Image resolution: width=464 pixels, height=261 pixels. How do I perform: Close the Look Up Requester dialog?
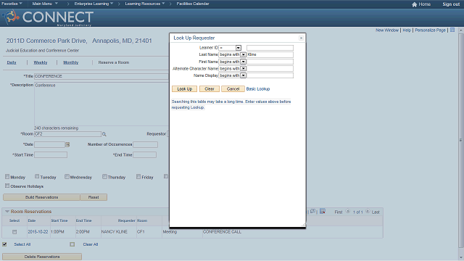point(301,38)
